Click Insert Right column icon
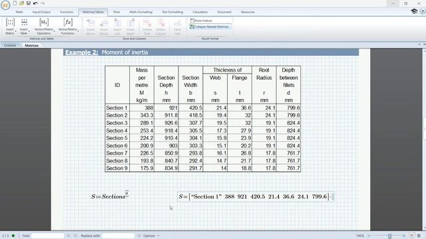 [x=130, y=23]
